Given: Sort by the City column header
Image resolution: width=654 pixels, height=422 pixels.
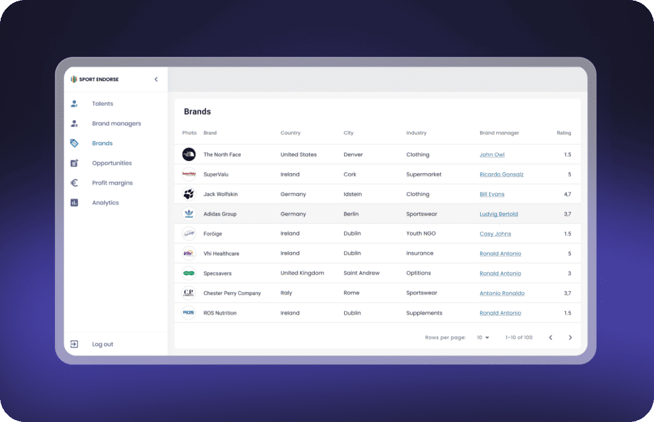Looking at the screenshot, I should (348, 133).
